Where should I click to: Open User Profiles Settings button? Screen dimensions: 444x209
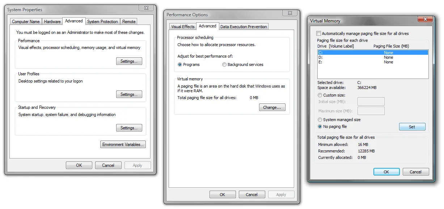(129, 94)
